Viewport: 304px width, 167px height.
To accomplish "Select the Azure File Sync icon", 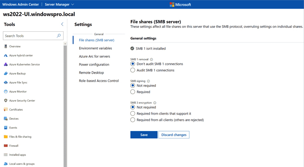I will point(6,82).
